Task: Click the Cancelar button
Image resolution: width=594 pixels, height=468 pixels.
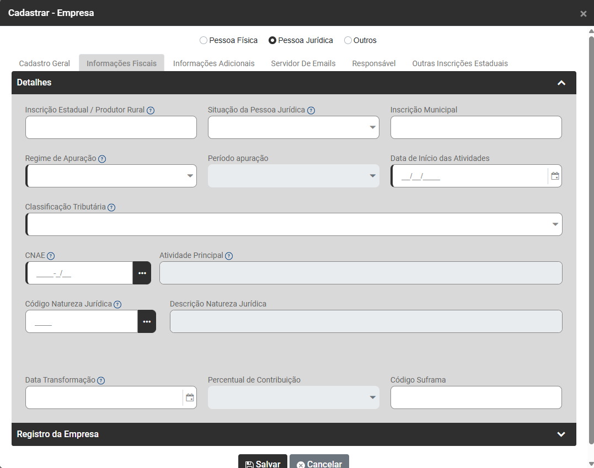Action: [319, 463]
